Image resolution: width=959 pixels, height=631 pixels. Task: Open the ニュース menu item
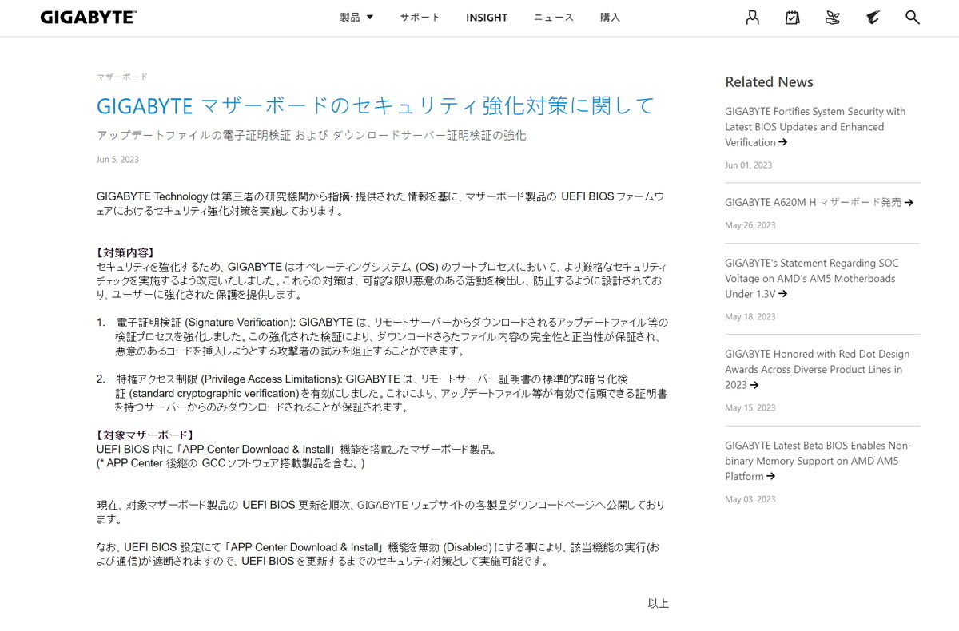point(554,17)
